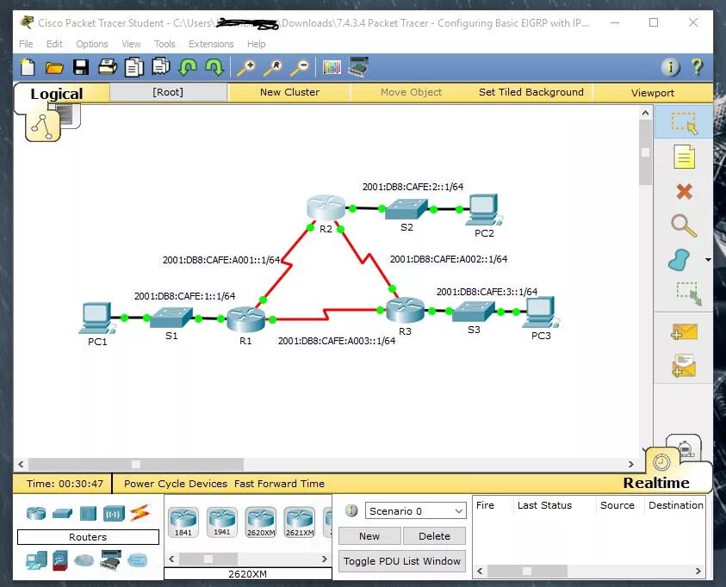Screen dimensions: 726x587
Task: Choose the Place Note tool
Action: tap(684, 157)
